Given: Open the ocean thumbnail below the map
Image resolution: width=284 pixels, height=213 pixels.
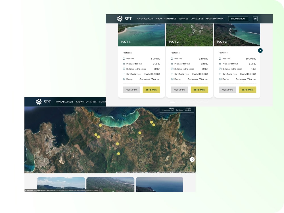Looking at the screenshot, I should [159, 185].
